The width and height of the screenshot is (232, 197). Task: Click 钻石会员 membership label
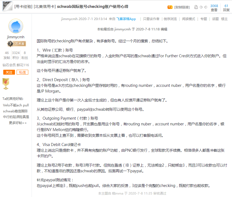click(x=9, y=65)
